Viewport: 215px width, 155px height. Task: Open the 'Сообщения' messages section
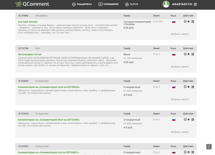(108, 4)
